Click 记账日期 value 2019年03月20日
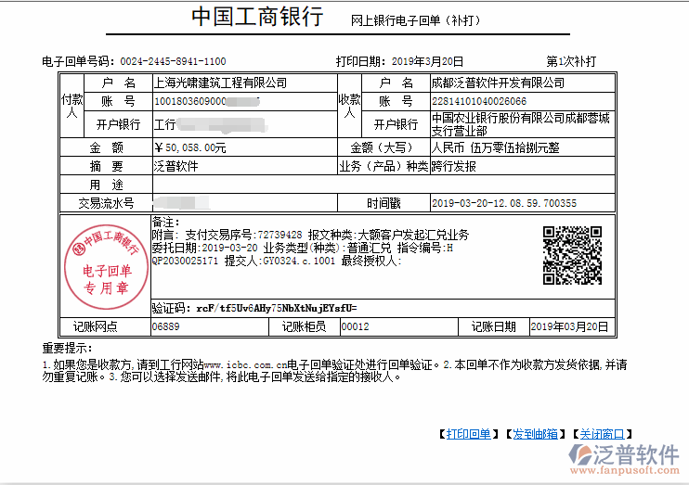Viewport: 689px width, 485px height. [569, 326]
